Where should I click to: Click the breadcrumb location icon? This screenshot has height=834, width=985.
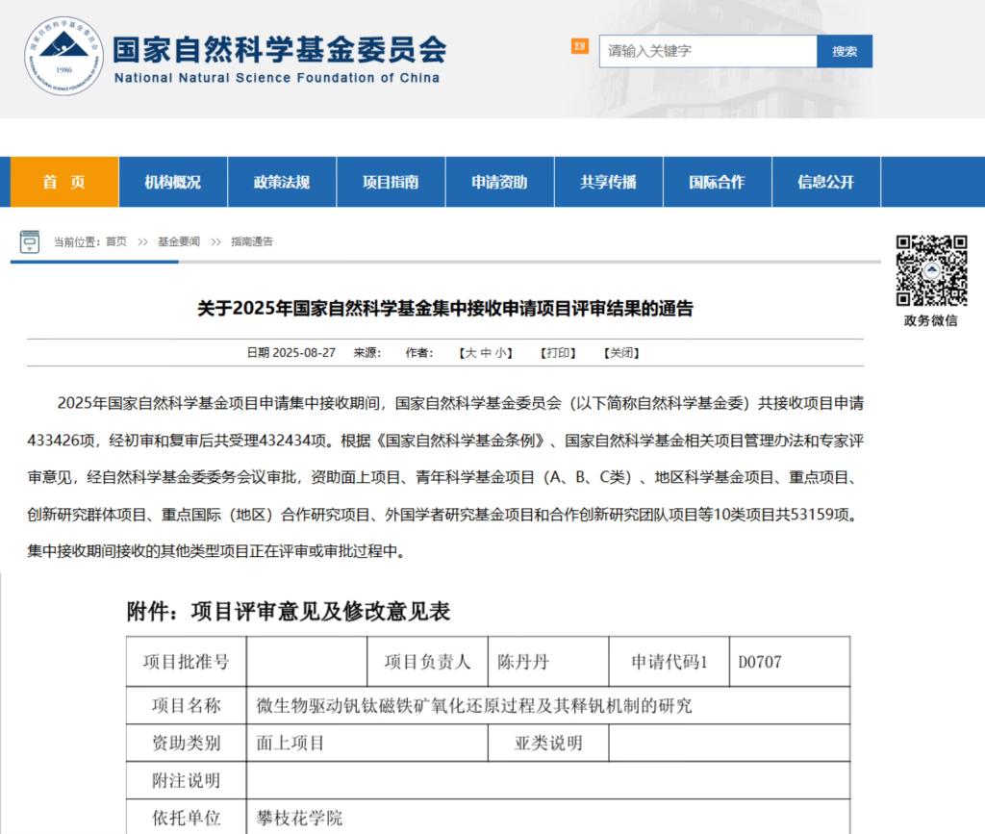point(30,241)
